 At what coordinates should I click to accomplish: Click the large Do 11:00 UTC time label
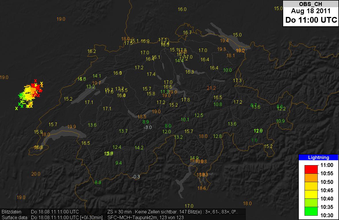(311, 20)
